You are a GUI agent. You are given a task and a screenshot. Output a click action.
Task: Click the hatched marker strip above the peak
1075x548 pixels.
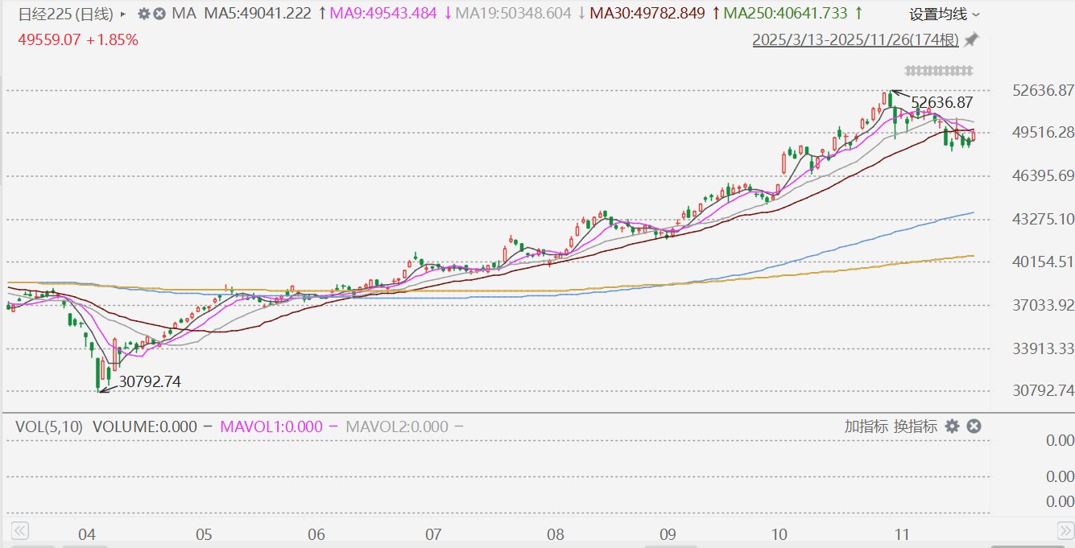point(938,70)
